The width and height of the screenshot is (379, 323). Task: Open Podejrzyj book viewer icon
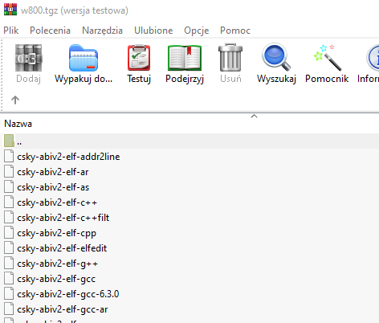click(x=185, y=58)
